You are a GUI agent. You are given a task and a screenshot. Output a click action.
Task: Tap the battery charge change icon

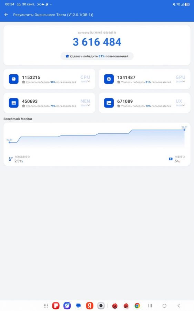pos(171,159)
